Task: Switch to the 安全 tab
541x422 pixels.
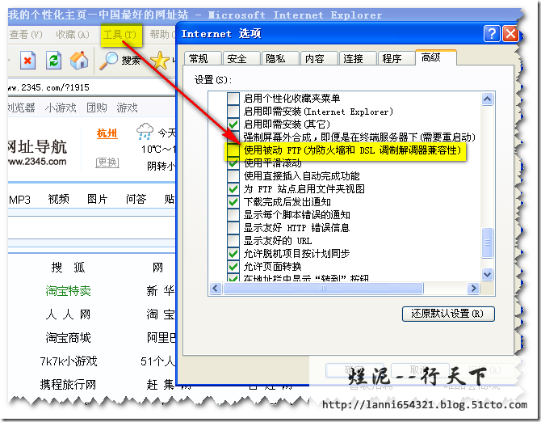Action: pyautogui.click(x=237, y=58)
